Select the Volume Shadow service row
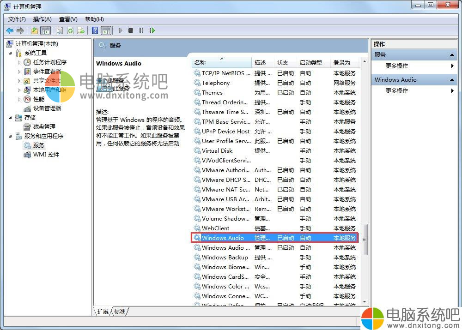This screenshot has height=330, width=462. (x=275, y=218)
